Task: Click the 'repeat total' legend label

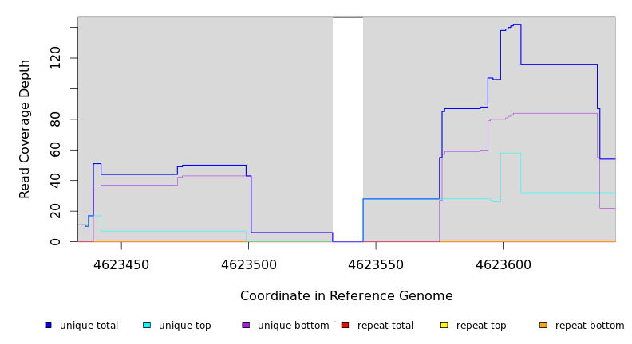Action: (x=385, y=326)
